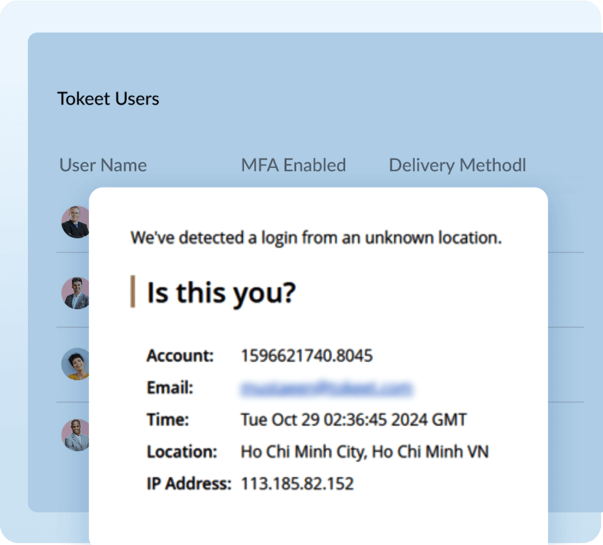Image resolution: width=603 pixels, height=545 pixels.
Task: Click the IP Address label
Action: (189, 484)
